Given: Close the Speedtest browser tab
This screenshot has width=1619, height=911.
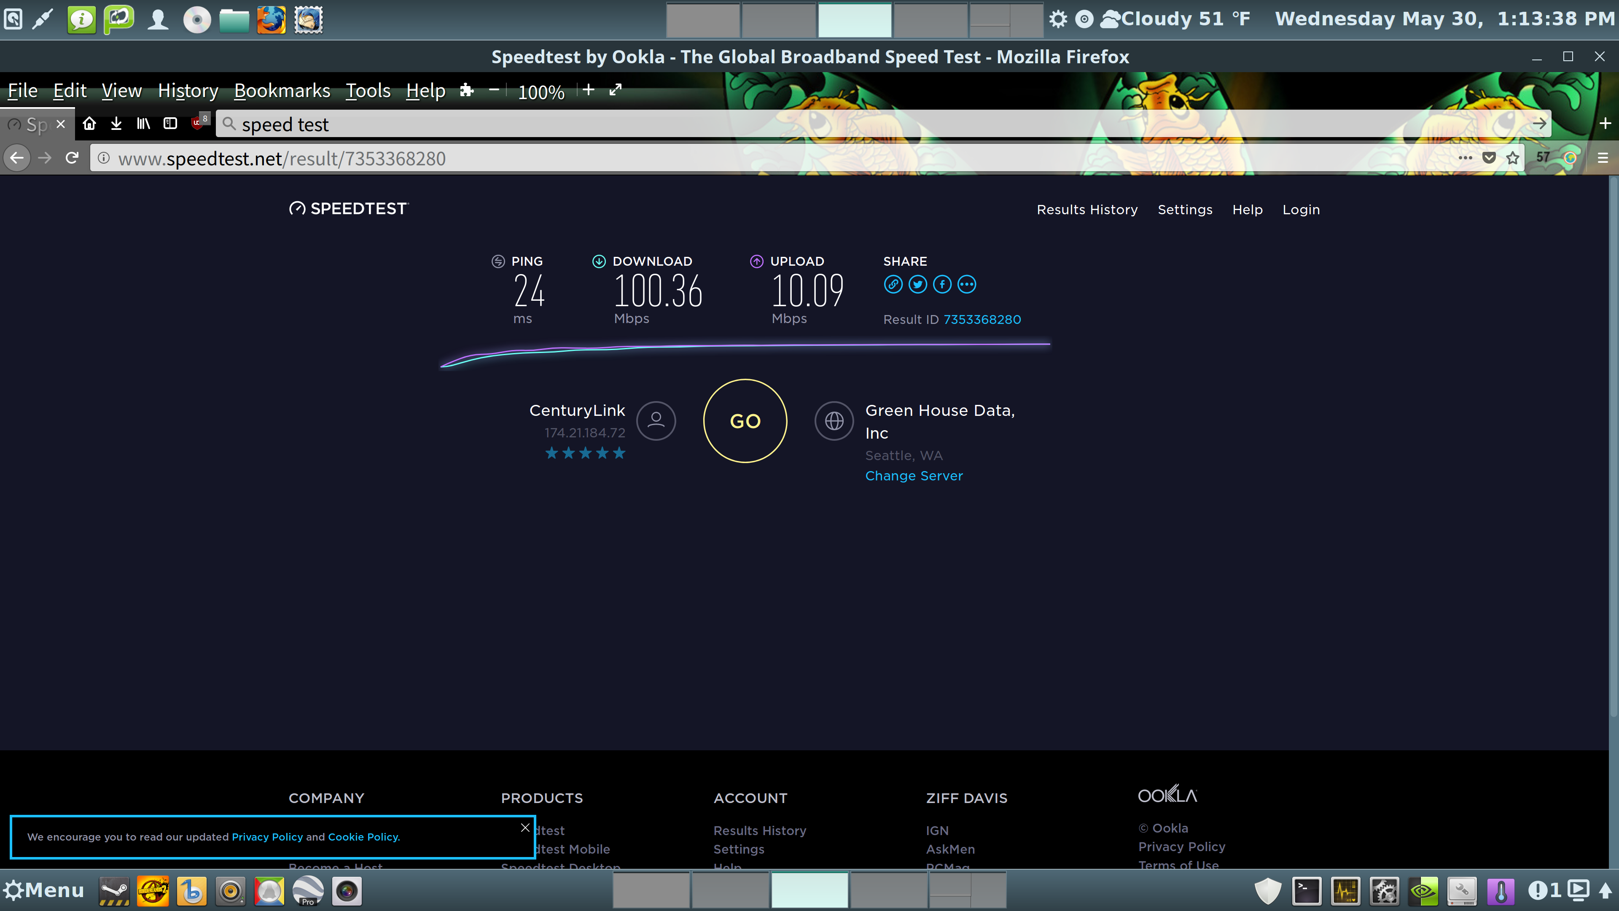Looking at the screenshot, I should point(60,124).
